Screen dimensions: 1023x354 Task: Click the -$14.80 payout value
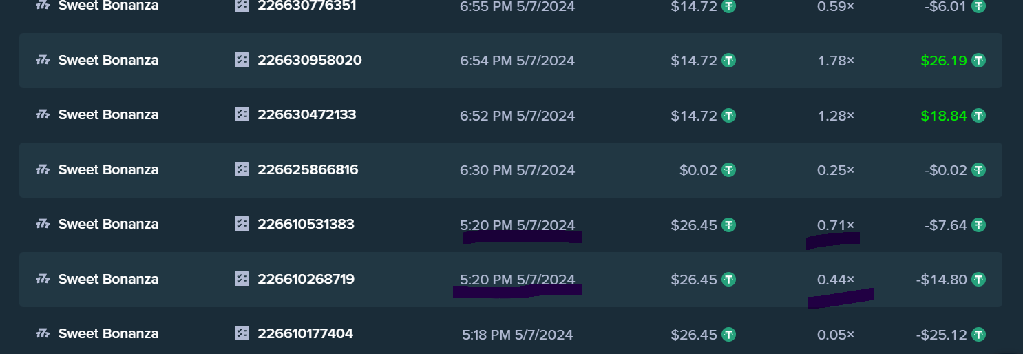click(x=942, y=280)
